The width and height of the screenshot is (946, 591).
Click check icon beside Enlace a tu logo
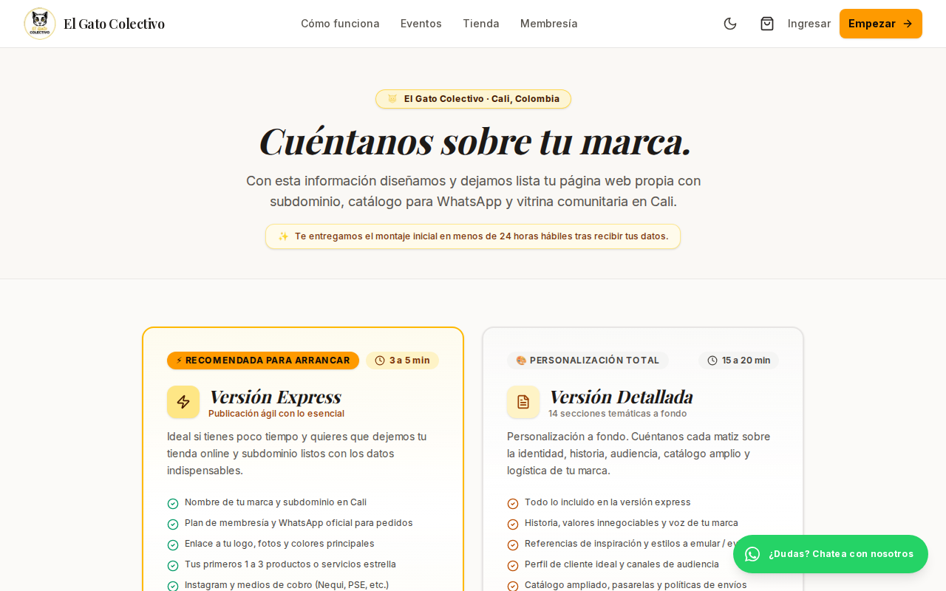173,545
